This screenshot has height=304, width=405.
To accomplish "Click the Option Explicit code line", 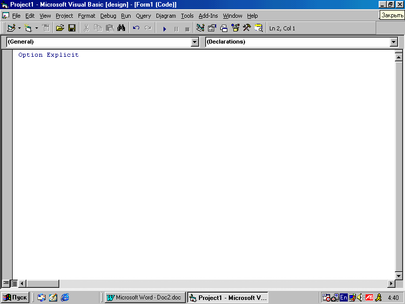I will (49, 55).
